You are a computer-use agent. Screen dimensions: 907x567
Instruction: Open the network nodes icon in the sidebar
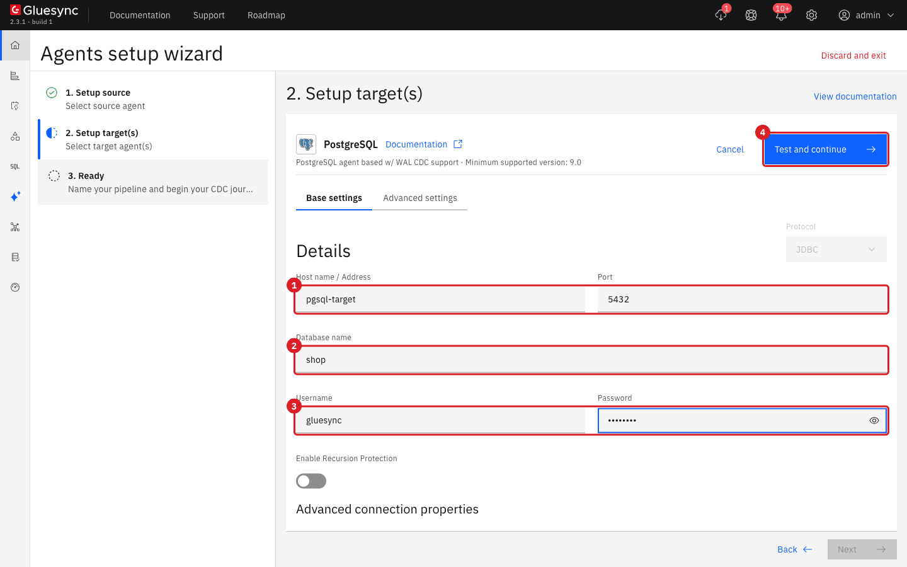[x=15, y=227]
